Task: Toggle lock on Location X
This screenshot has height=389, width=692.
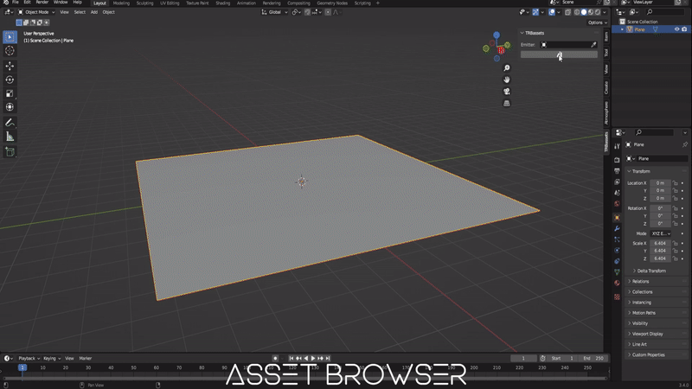Action: (676, 183)
